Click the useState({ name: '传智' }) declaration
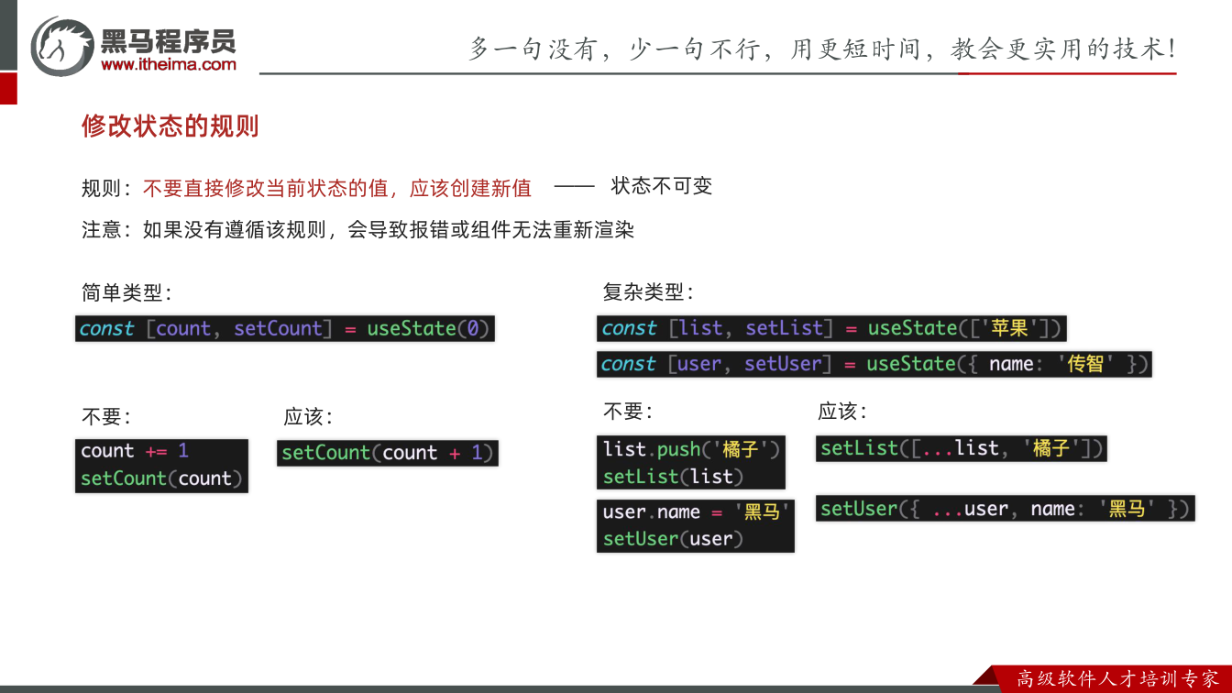This screenshot has width=1232, height=693. coord(874,364)
